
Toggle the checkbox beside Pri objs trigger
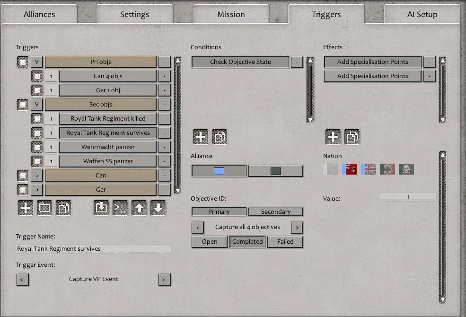[x=22, y=62]
